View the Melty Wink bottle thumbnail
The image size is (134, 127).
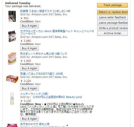[x=12, y=98]
